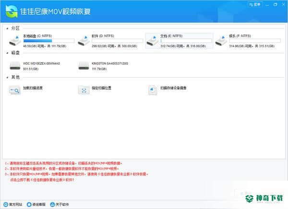288x209 pixels.
Task: Click the download link for 佳佳数据恢复专业版
Action: [x=42, y=180]
